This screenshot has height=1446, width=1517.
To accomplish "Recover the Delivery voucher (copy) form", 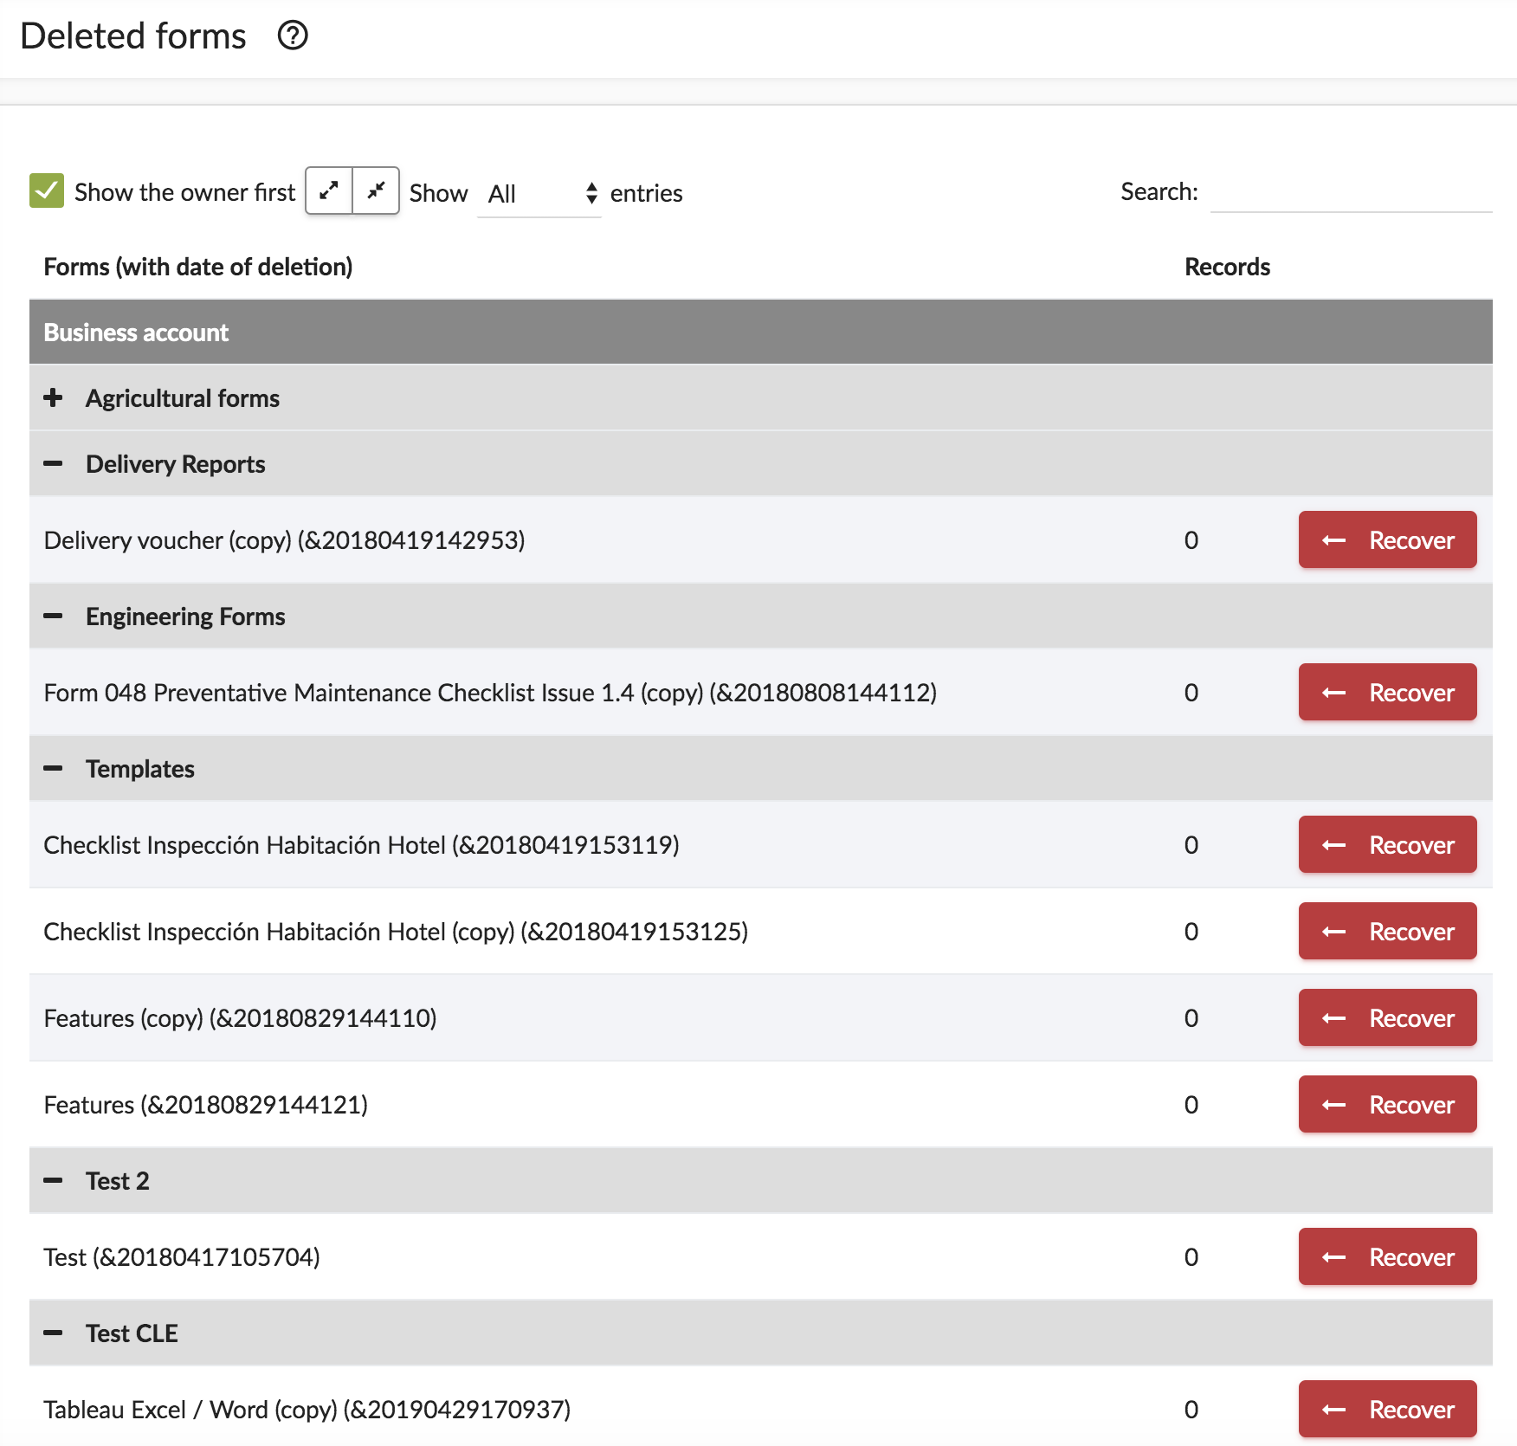I will click(1387, 539).
